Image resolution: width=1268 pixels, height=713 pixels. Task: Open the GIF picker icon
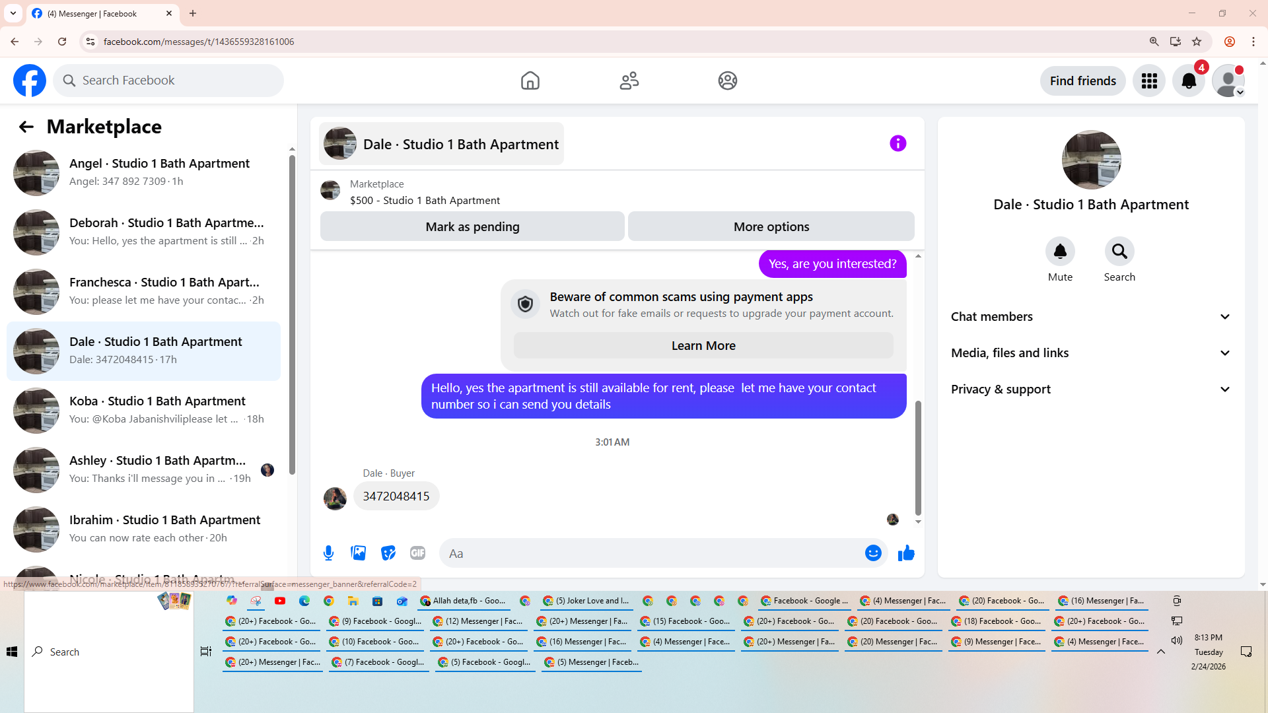[x=417, y=553]
